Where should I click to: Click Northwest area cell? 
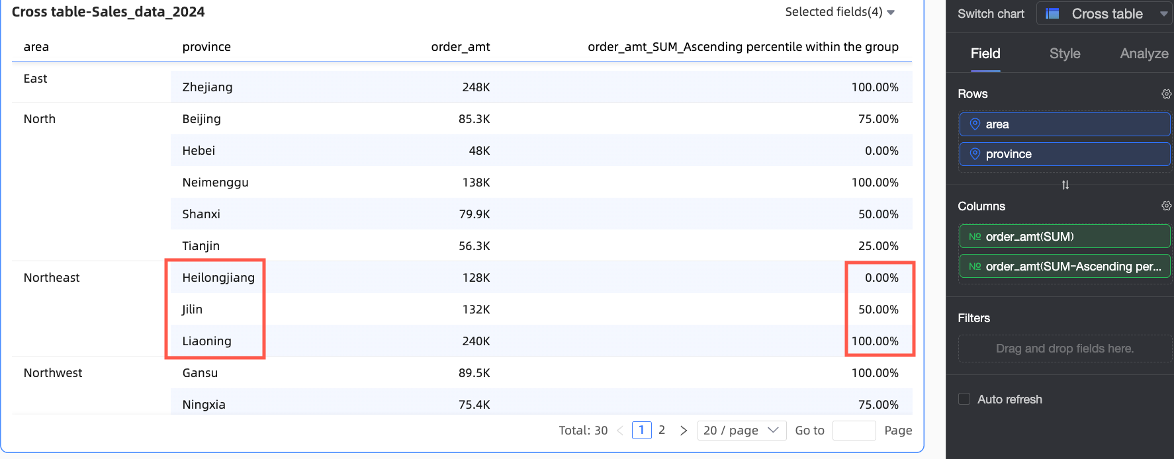(53, 373)
